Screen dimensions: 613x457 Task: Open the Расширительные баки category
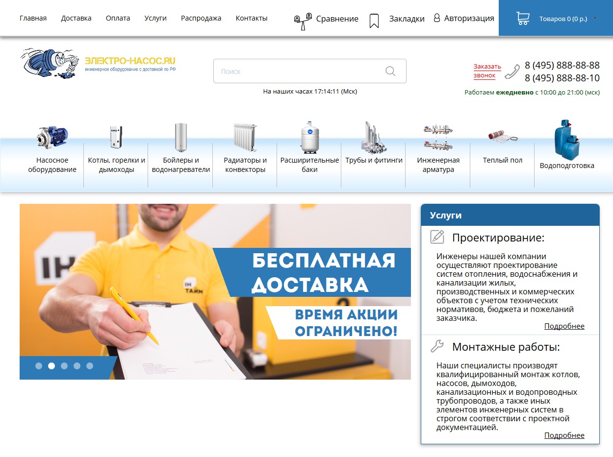click(309, 165)
